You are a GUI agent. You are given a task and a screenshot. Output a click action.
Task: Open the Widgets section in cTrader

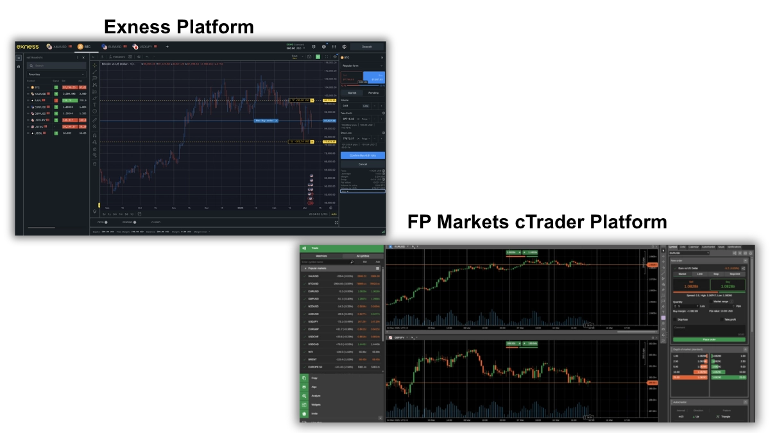click(x=342, y=405)
